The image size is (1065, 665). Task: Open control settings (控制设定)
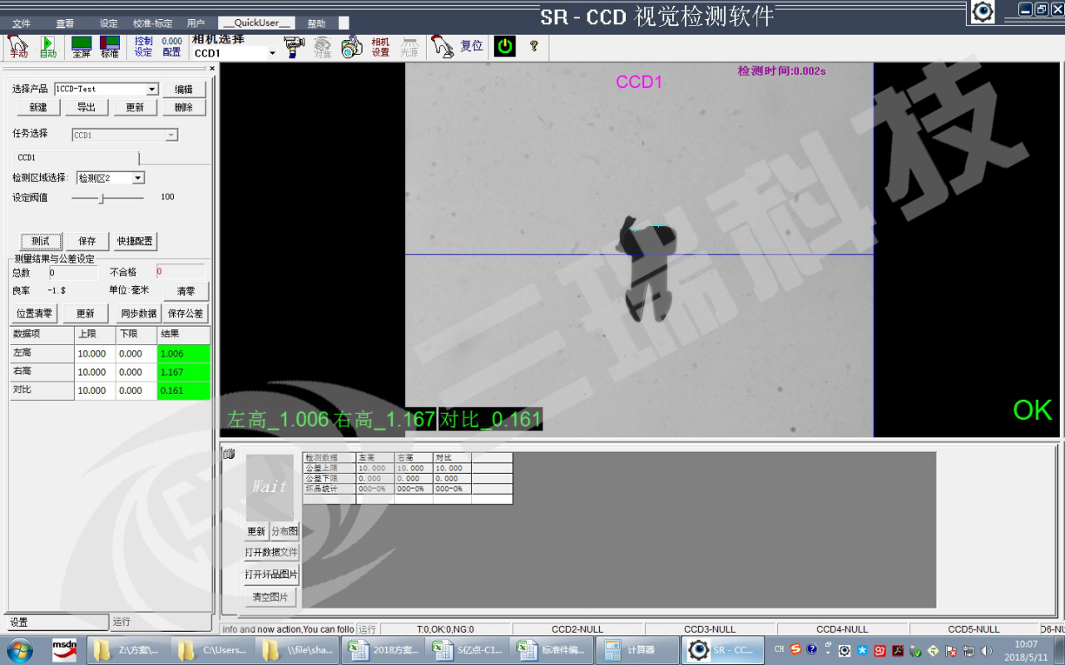[x=144, y=47]
